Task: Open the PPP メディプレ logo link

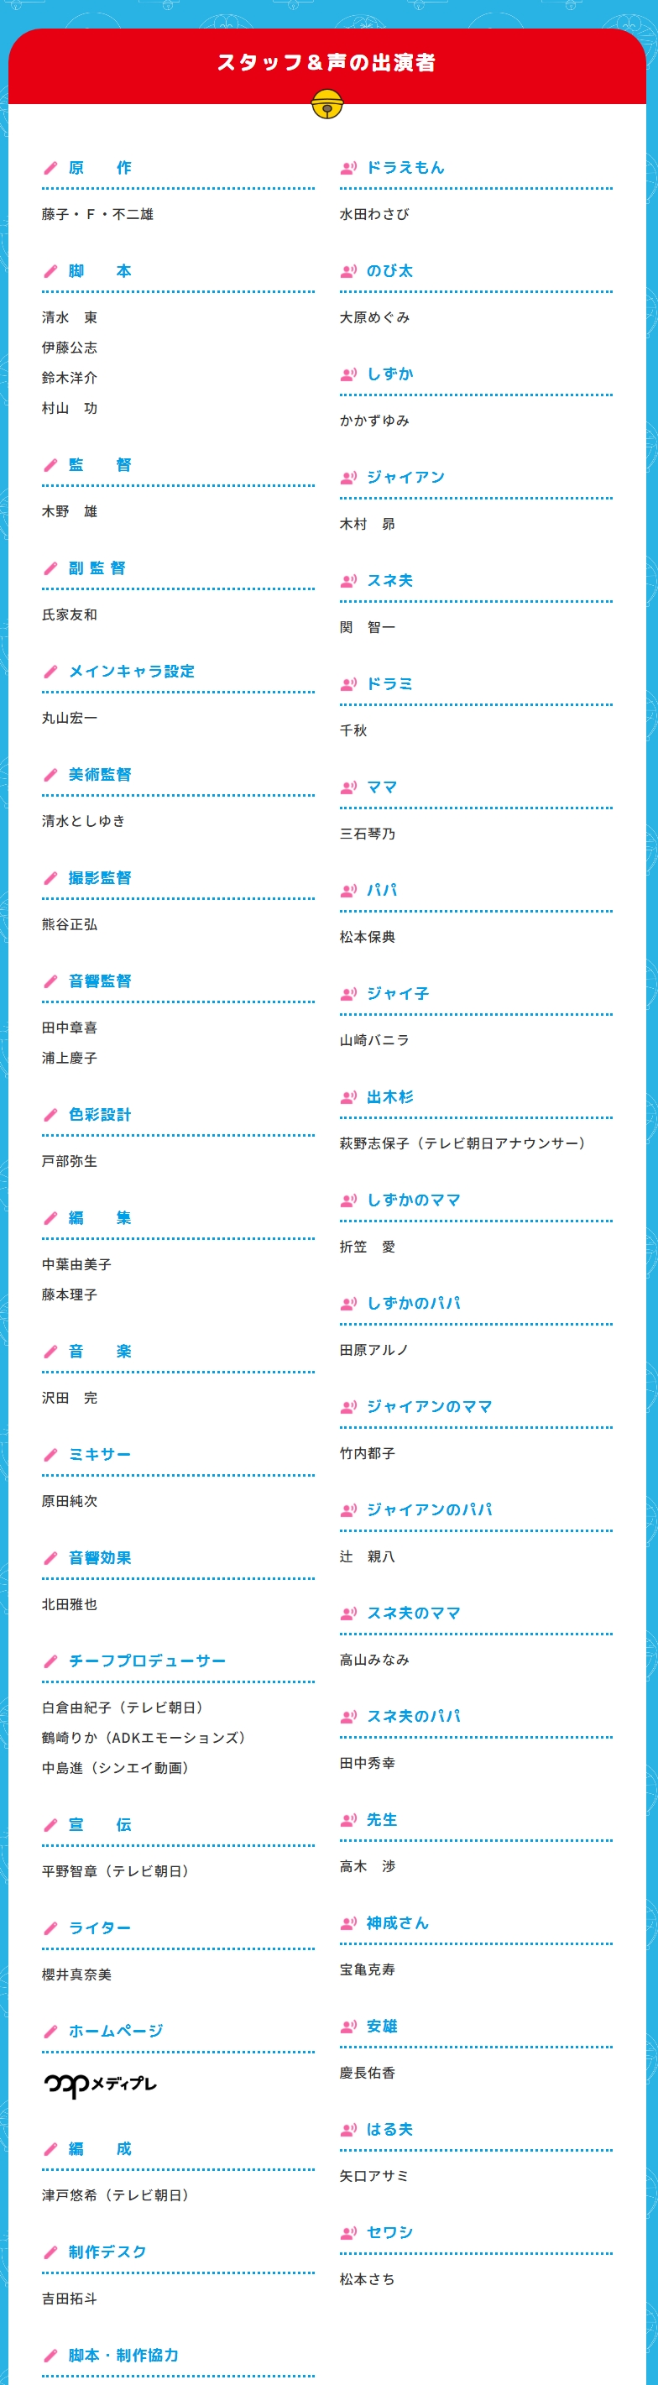Action: 100,2084
